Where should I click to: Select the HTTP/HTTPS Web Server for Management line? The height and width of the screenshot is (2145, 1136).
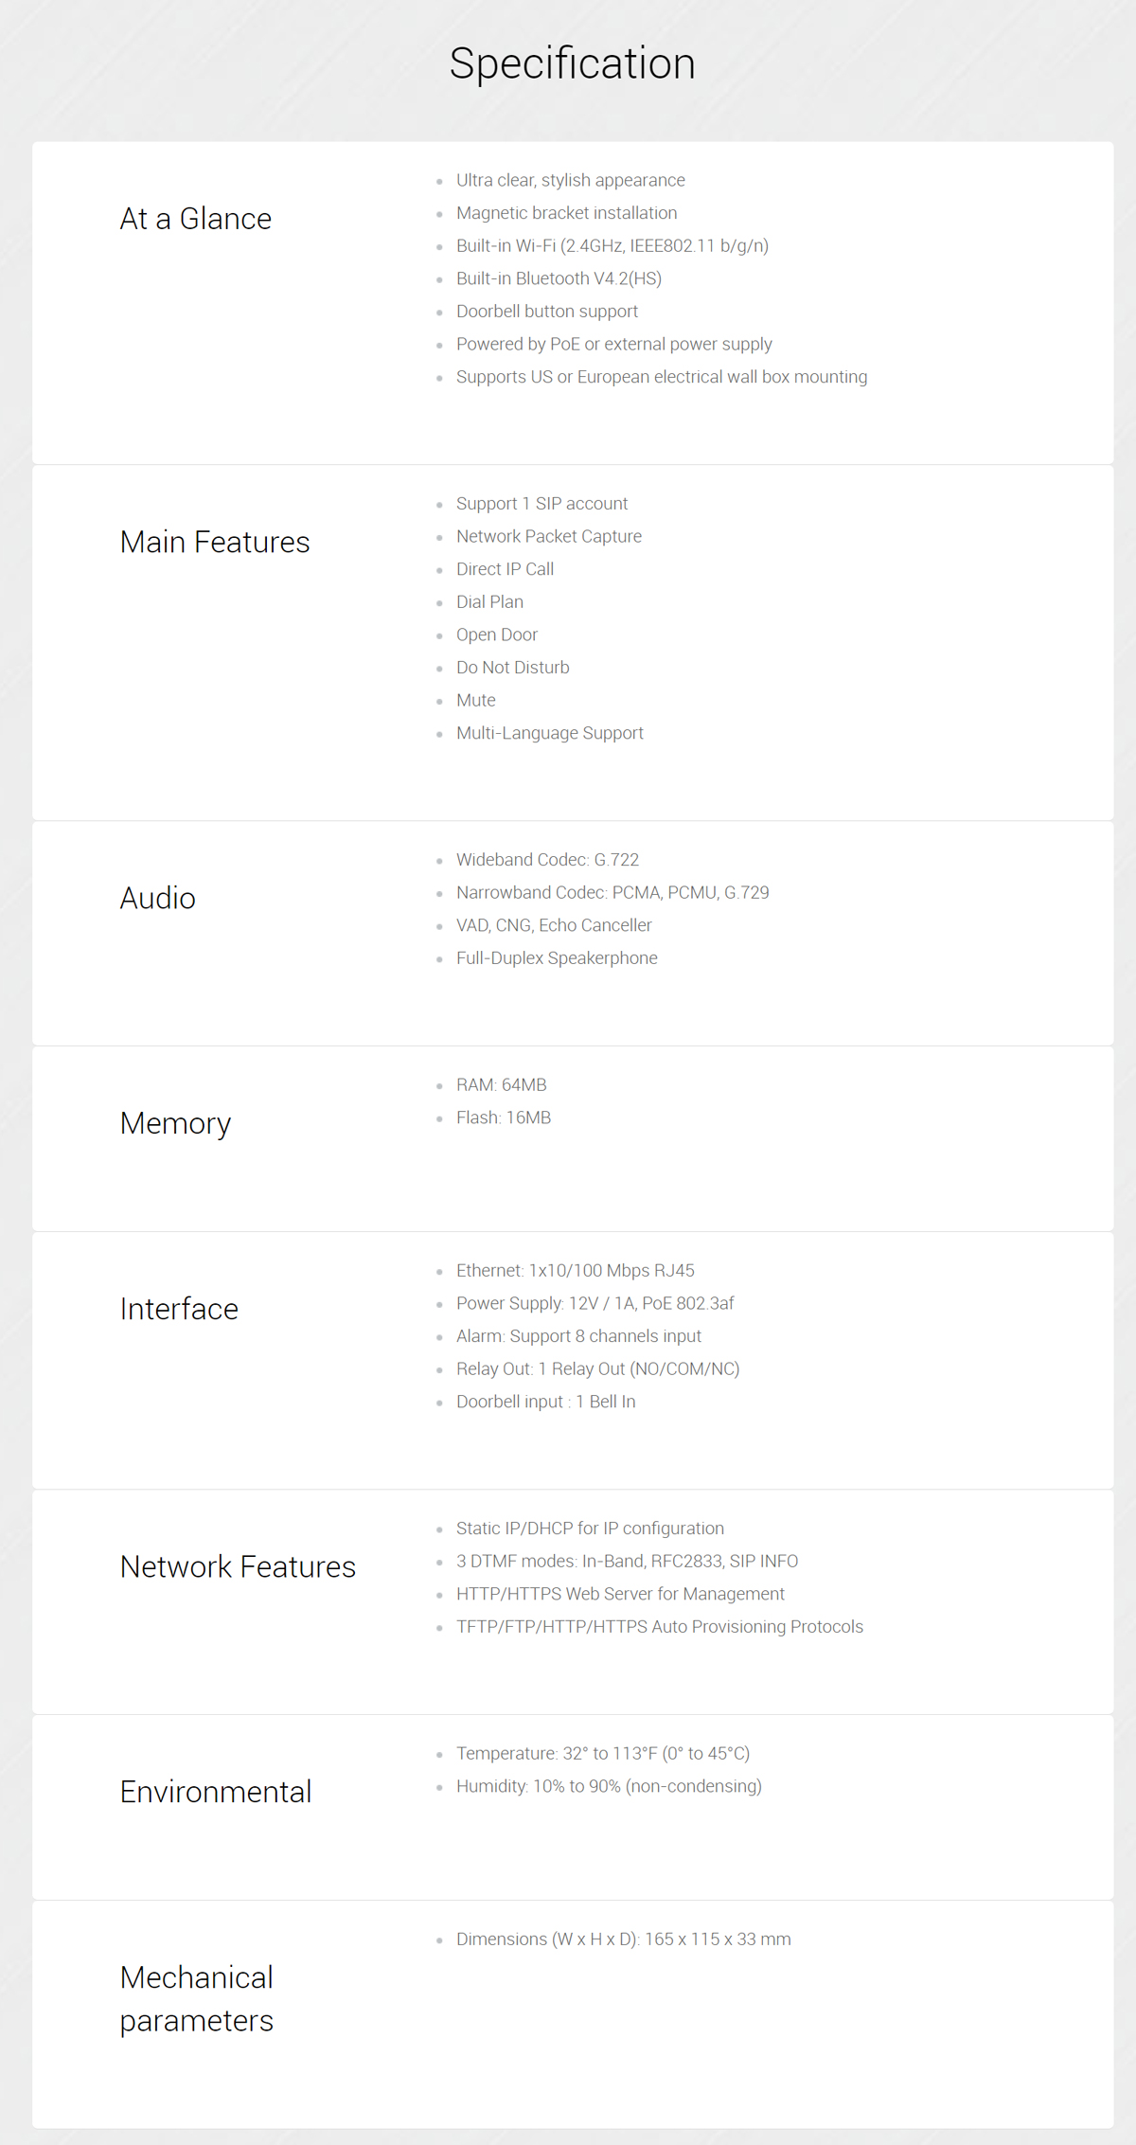pyautogui.click(x=620, y=1594)
